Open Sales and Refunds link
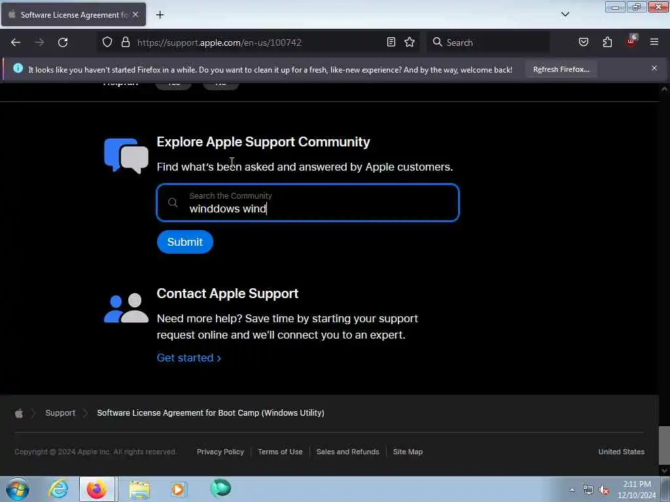 tap(348, 452)
